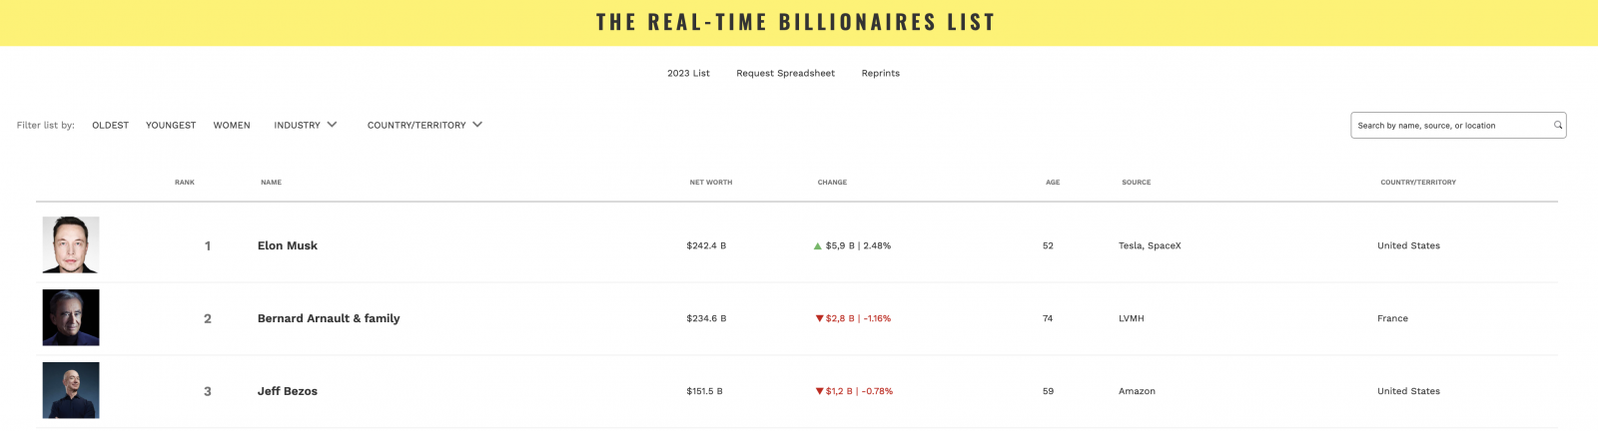1598x431 pixels.
Task: Click Jeff Bezos's red down arrow
Action: [819, 392]
